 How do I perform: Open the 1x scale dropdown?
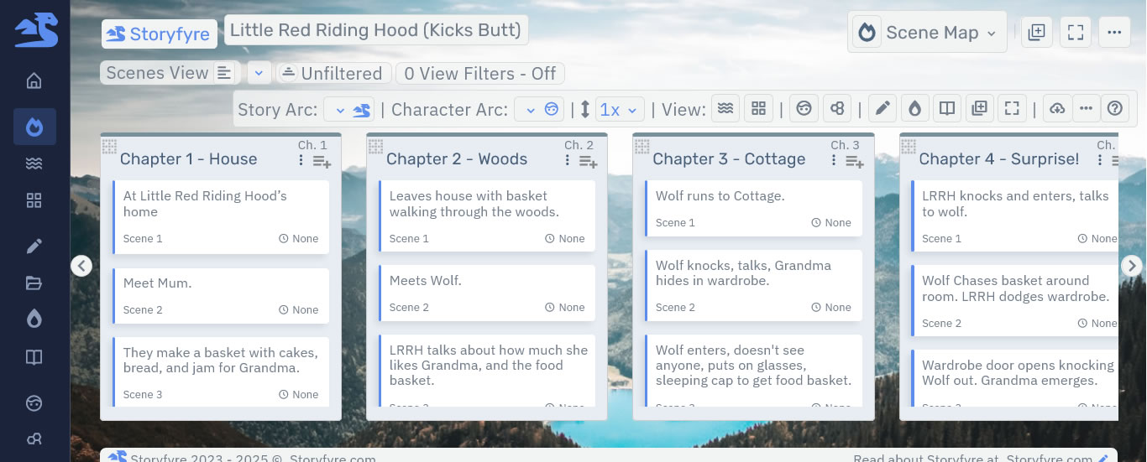coord(620,110)
